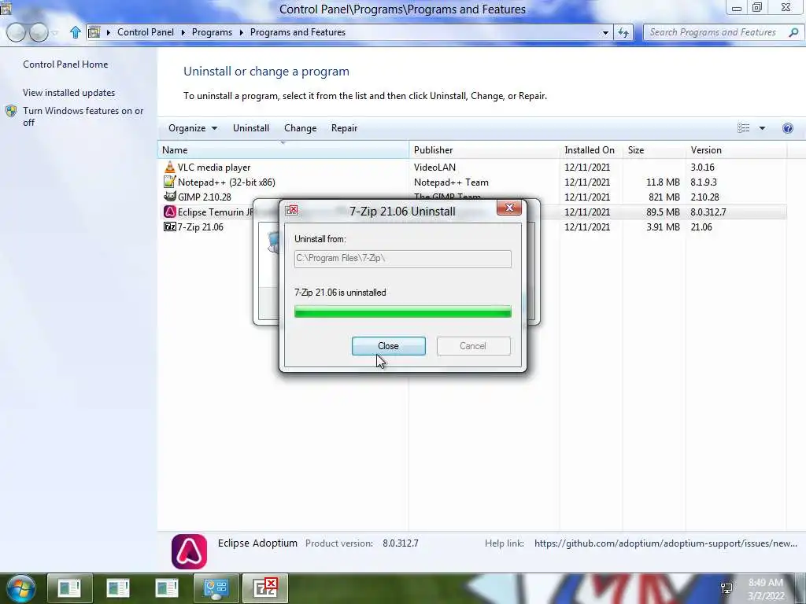
Task: Click Change in the toolbar
Action: [x=300, y=128]
